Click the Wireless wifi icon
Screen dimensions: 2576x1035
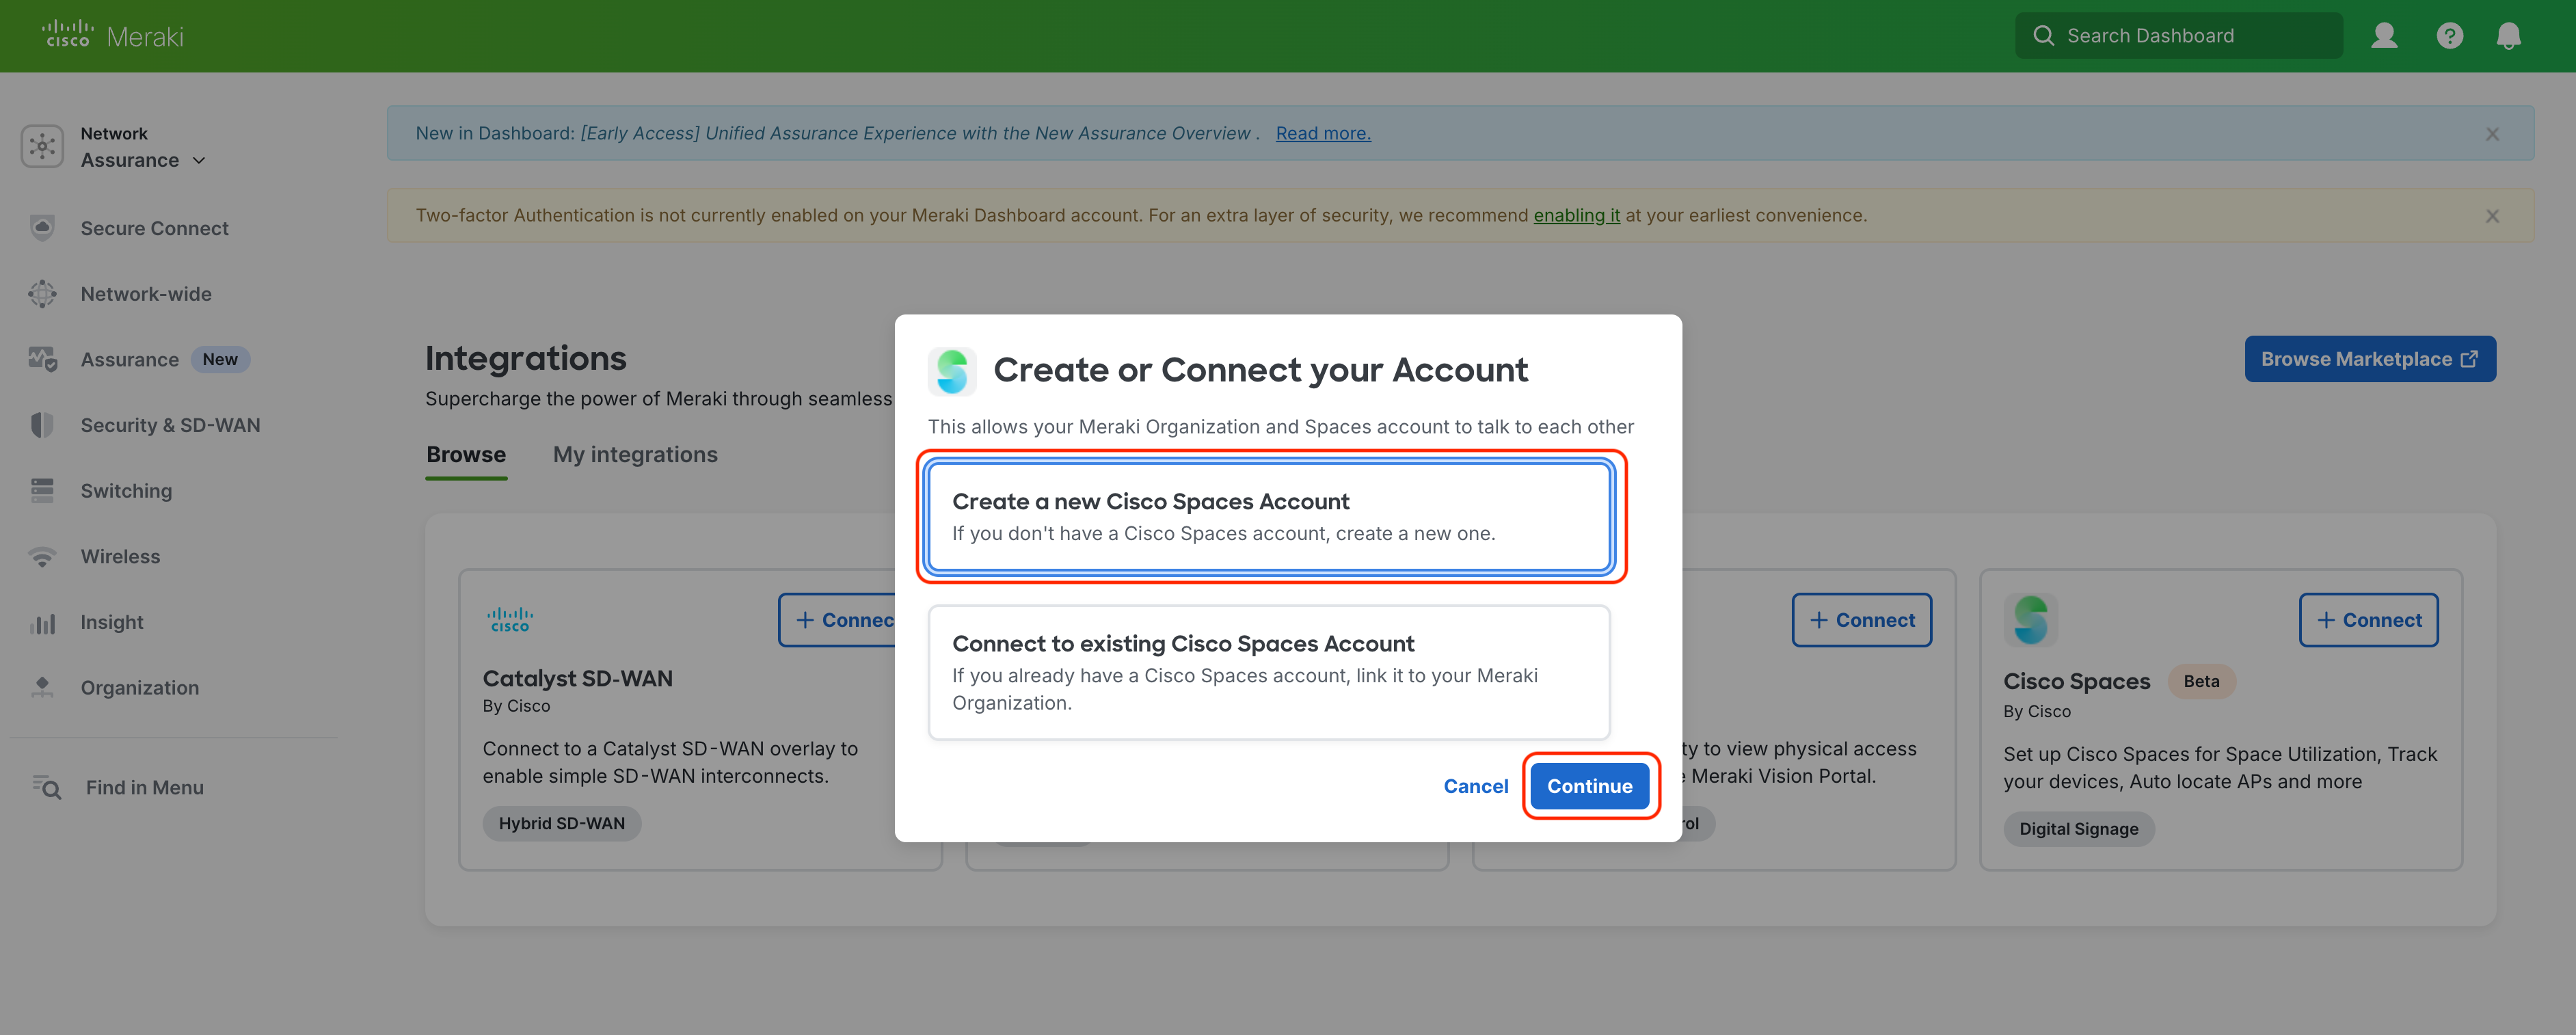[42, 557]
